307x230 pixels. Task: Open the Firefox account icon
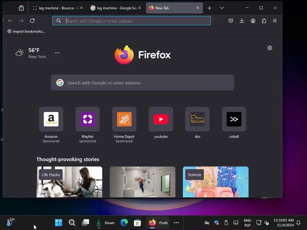click(253, 21)
